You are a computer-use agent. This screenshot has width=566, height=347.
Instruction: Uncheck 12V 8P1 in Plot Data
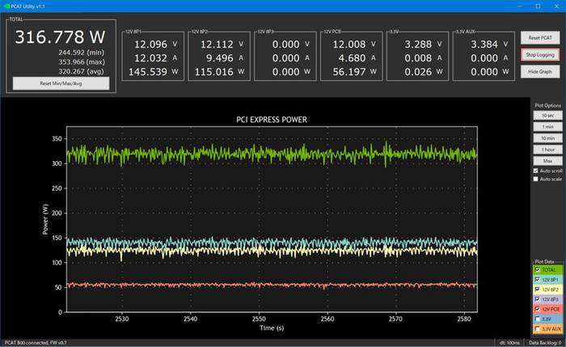tap(537, 280)
